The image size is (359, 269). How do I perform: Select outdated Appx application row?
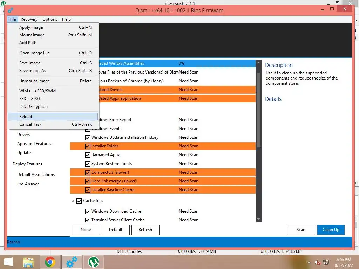tap(177, 98)
